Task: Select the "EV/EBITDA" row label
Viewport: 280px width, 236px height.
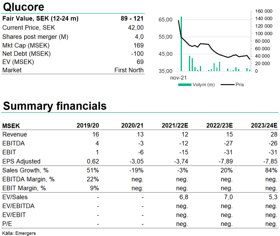Action: click(18, 206)
